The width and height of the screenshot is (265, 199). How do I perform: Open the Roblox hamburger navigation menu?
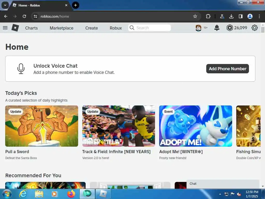click(5, 28)
